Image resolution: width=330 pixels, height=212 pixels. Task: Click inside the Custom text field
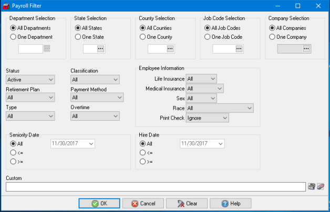(x=155, y=187)
